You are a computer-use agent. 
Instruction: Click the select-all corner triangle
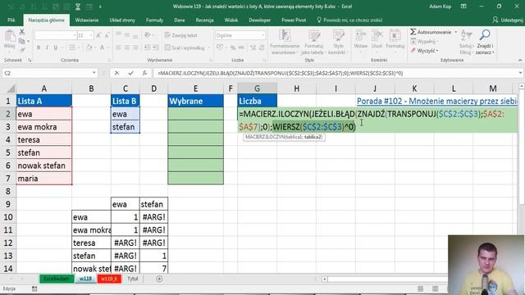[x=11, y=88]
